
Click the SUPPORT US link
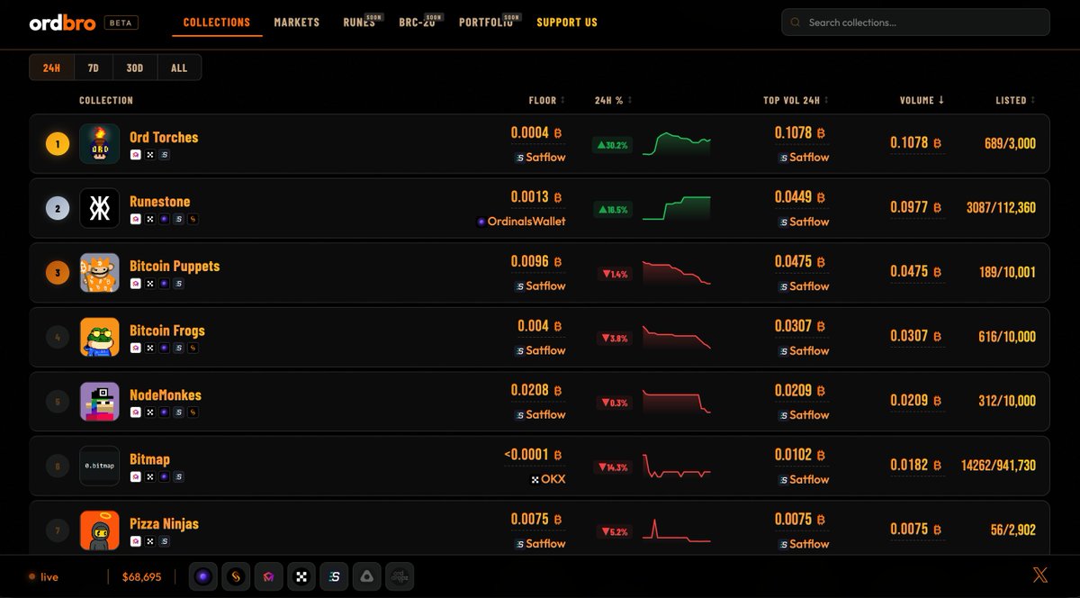click(x=566, y=22)
